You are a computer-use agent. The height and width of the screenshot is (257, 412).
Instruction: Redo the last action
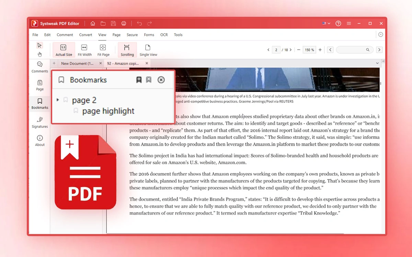pos(149,23)
